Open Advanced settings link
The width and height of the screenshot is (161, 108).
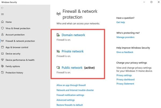pos(65,100)
